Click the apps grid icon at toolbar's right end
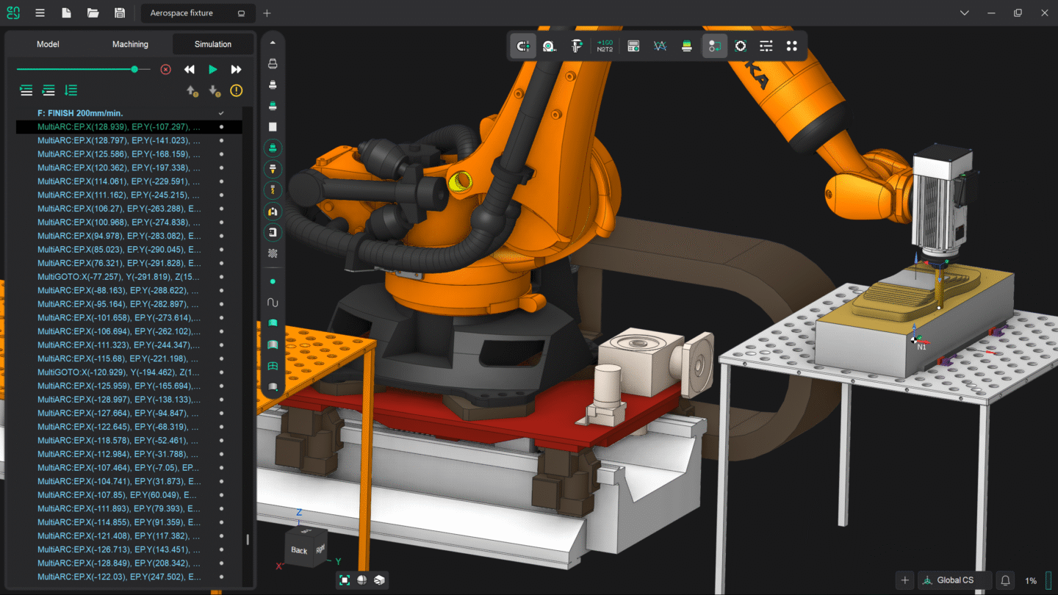The image size is (1058, 595). point(792,46)
